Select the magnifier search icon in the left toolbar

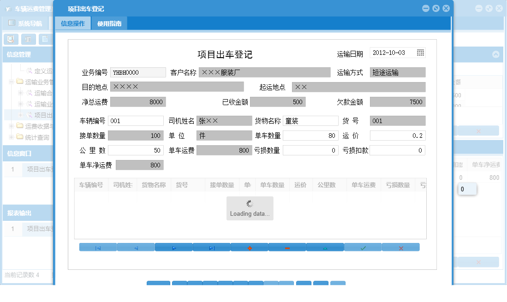[x=10, y=39]
